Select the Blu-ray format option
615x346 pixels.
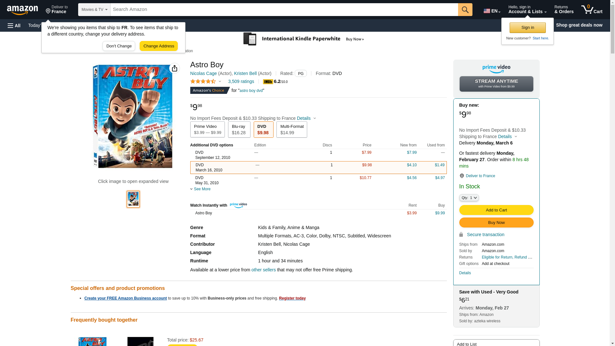239,129
